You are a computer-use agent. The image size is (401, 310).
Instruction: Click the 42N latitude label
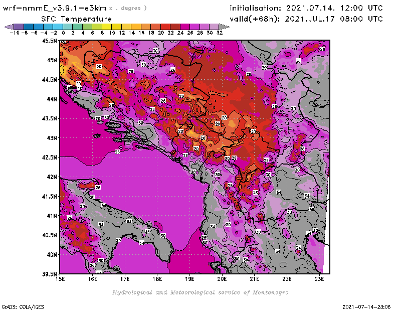coord(52,177)
